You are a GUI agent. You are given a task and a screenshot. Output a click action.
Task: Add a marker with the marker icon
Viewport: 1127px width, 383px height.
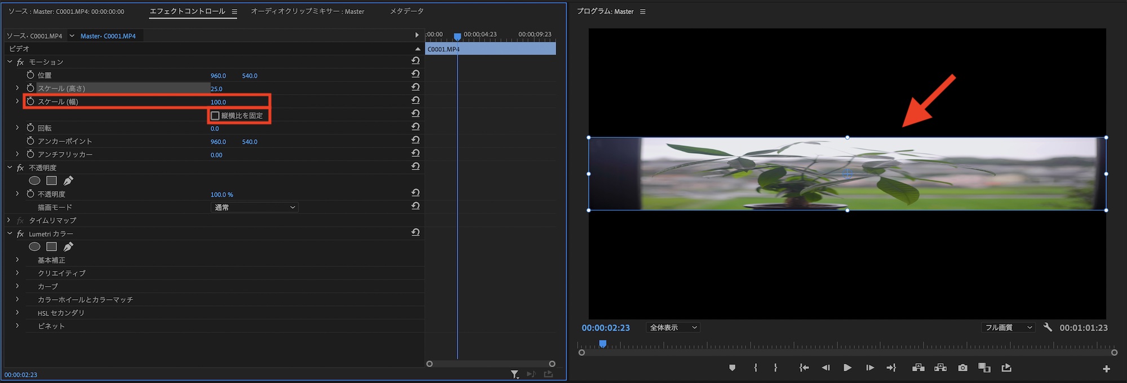point(732,368)
